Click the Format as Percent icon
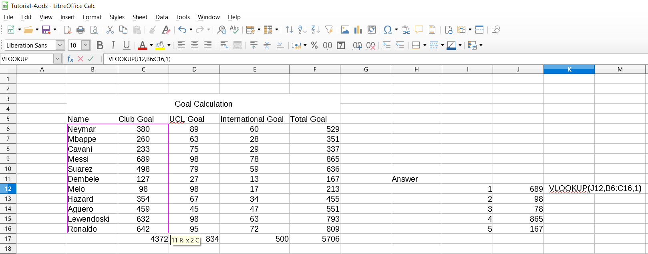Viewport: 648px width, 254px height. click(x=314, y=46)
